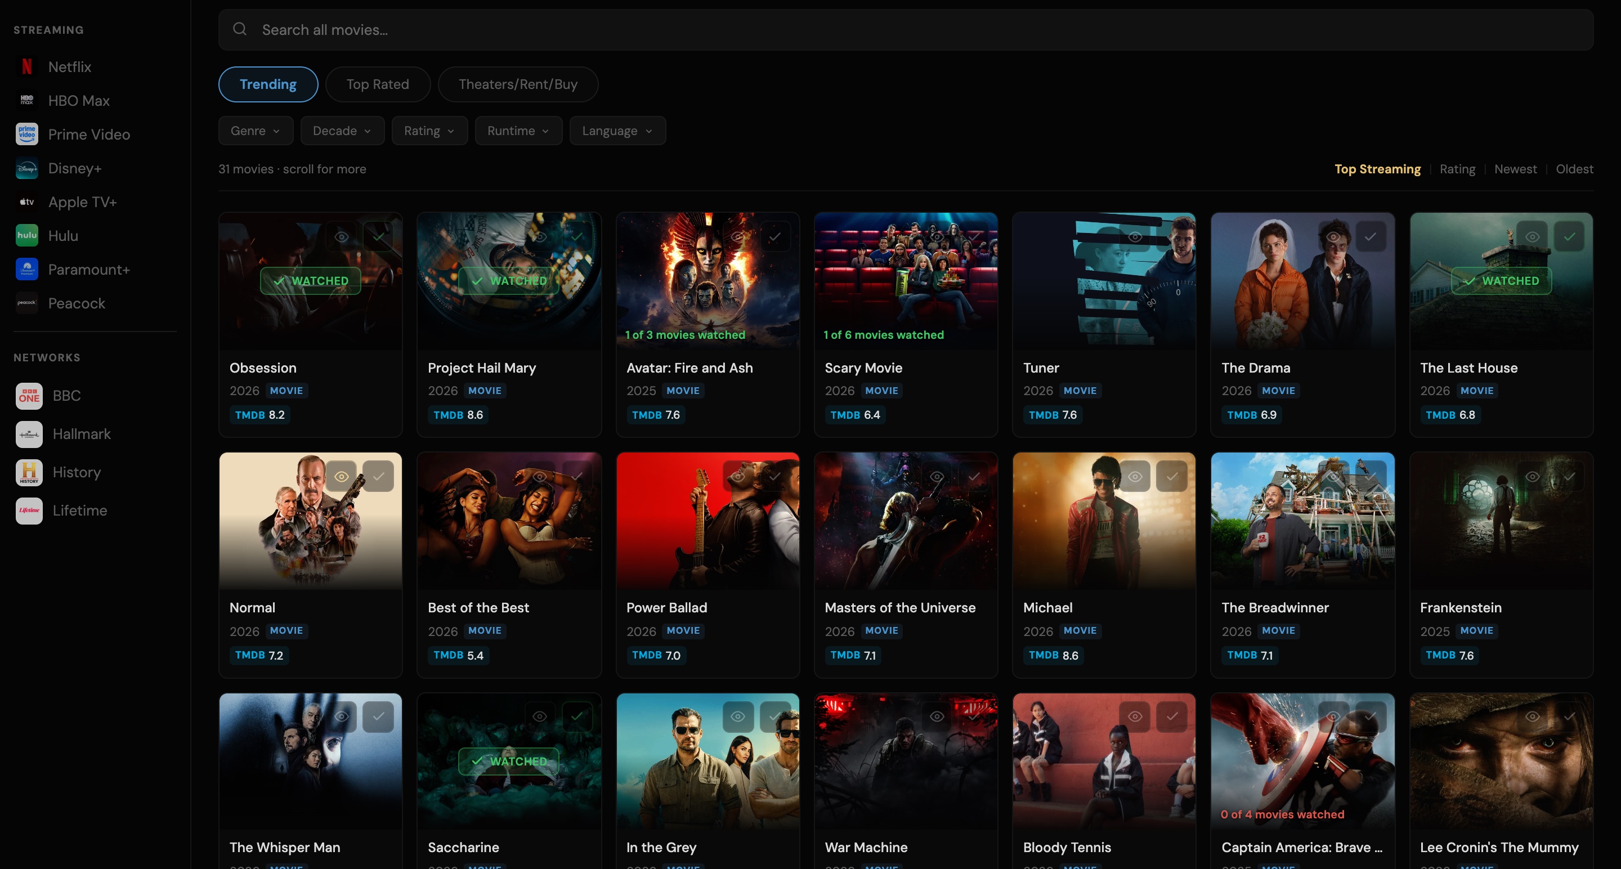Image resolution: width=1621 pixels, height=869 pixels.
Task: Uncheck watched on The Last House
Action: tap(1569, 236)
